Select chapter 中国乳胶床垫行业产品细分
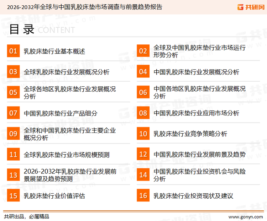Viewport: 267px width, 221px height. coord(61,113)
